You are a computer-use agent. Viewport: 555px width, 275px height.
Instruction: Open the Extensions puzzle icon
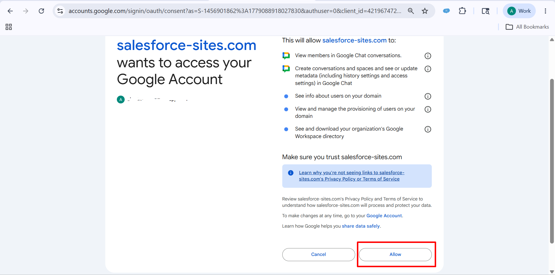coord(462,11)
